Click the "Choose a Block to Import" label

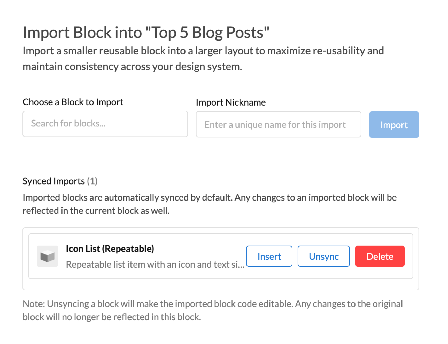(73, 102)
